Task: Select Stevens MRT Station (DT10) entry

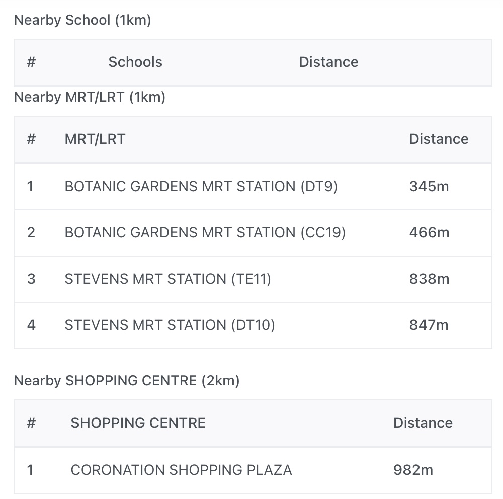Action: 170,325
